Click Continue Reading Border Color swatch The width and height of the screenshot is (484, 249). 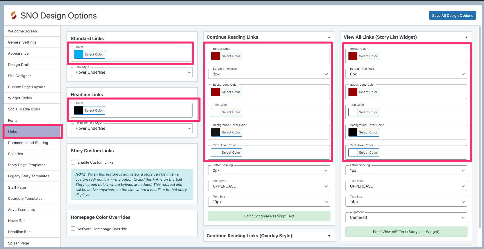pyautogui.click(x=216, y=56)
